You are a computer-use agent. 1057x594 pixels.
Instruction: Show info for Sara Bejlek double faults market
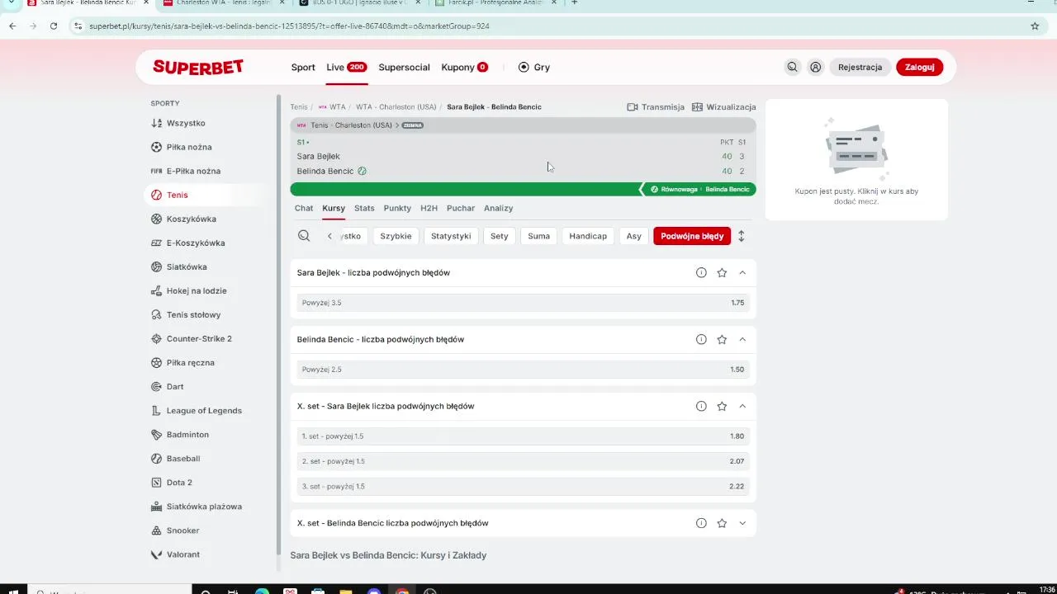(x=701, y=272)
